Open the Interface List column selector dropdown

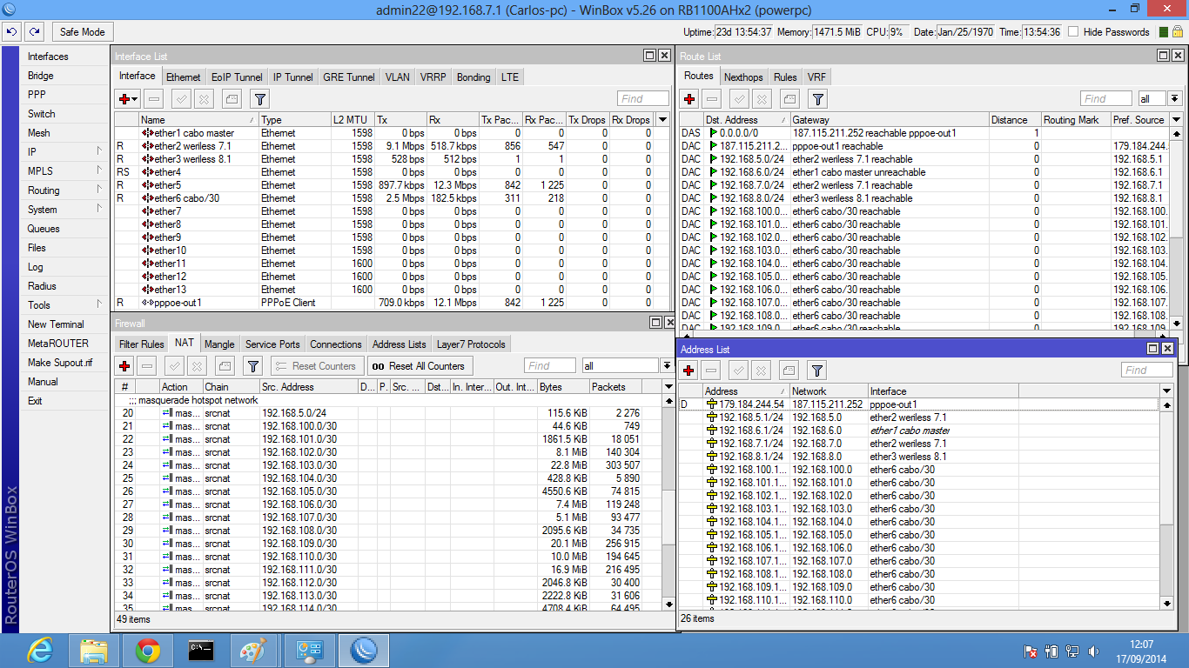coord(663,120)
